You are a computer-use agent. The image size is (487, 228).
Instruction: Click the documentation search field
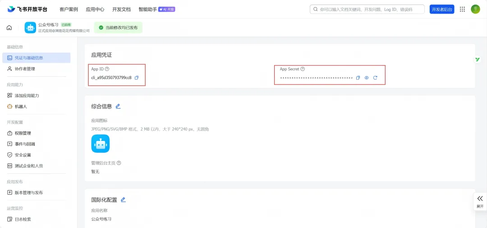click(x=367, y=9)
